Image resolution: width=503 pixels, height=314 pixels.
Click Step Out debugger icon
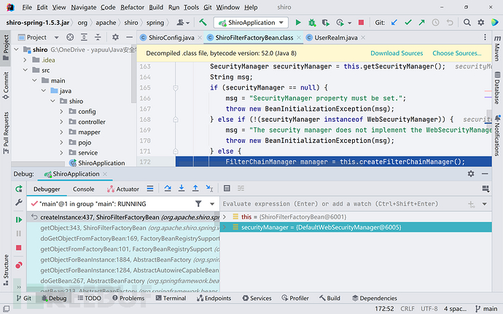(x=195, y=188)
